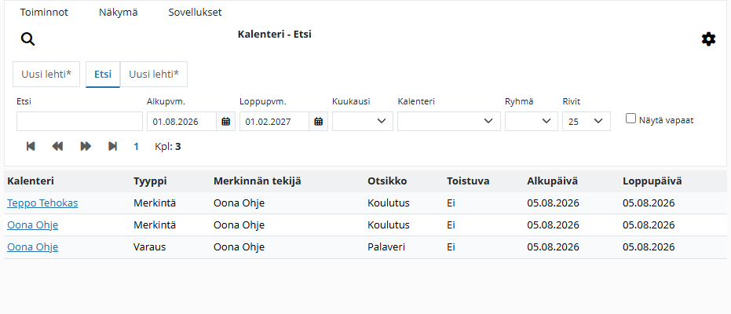Click the magnifying glass search icon
Viewport: 731px width, 314px height.
click(x=28, y=39)
